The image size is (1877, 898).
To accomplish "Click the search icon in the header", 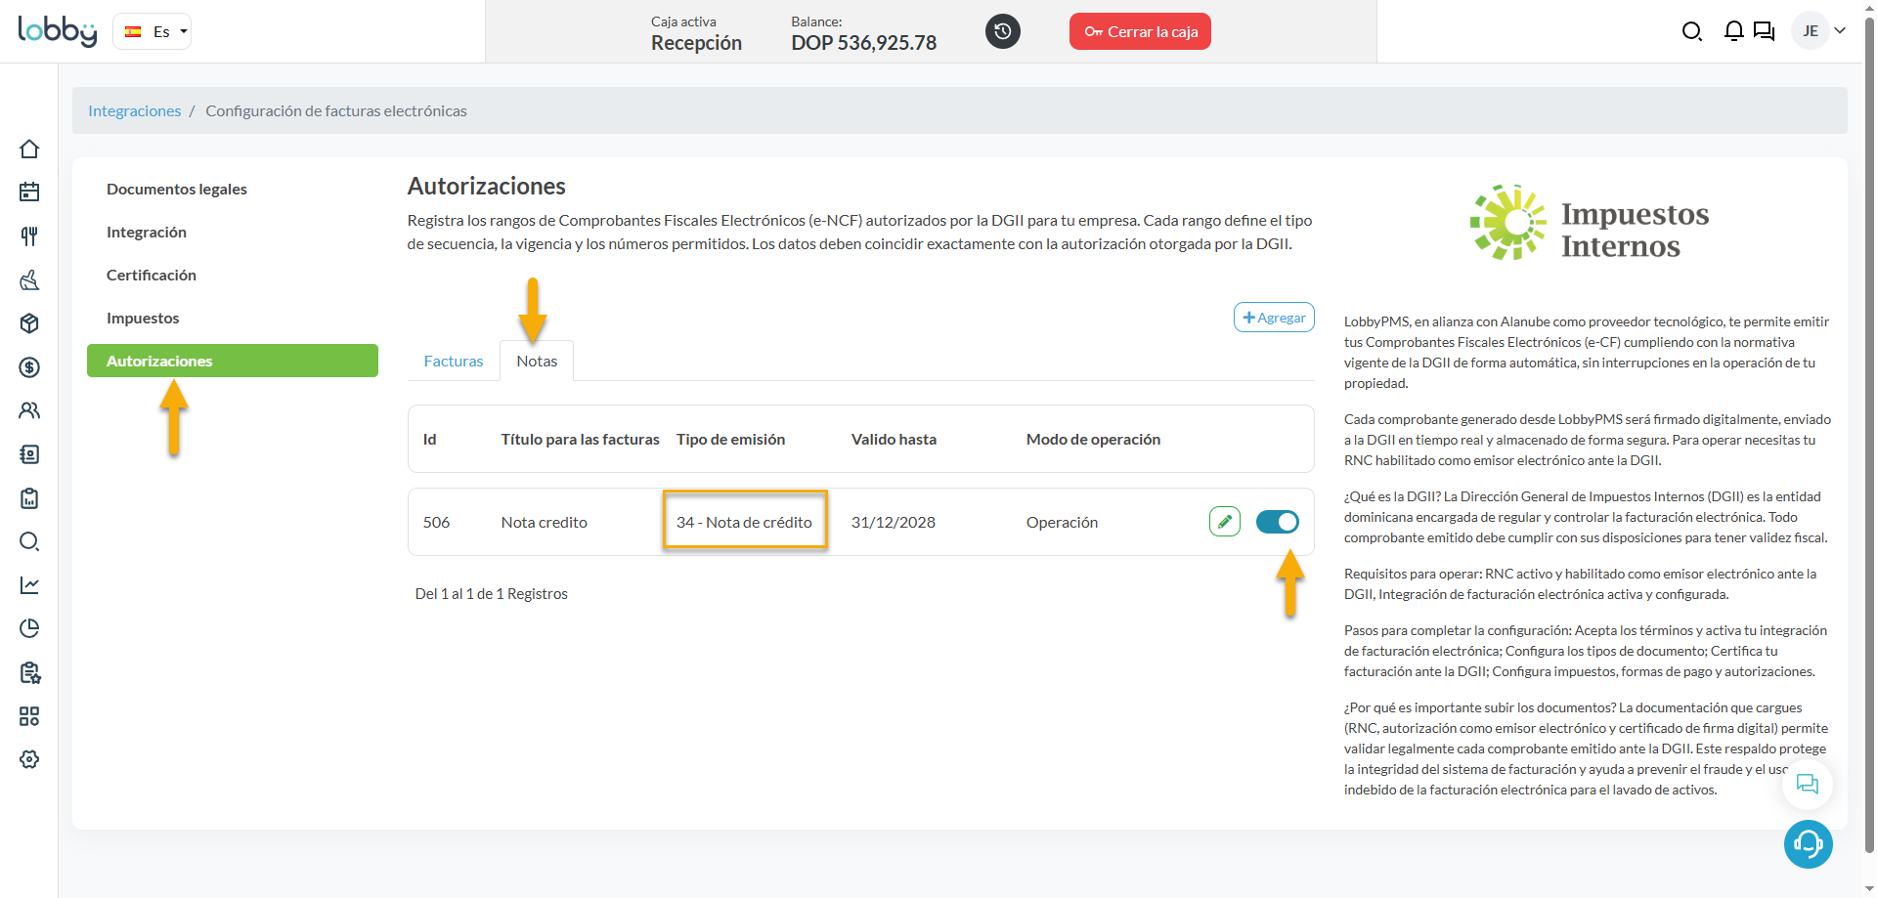I will click(x=1691, y=32).
